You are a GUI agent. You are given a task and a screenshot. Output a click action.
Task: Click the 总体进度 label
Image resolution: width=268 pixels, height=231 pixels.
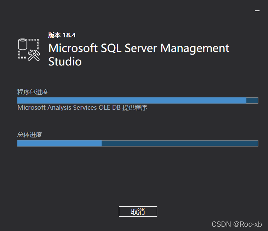(30, 134)
